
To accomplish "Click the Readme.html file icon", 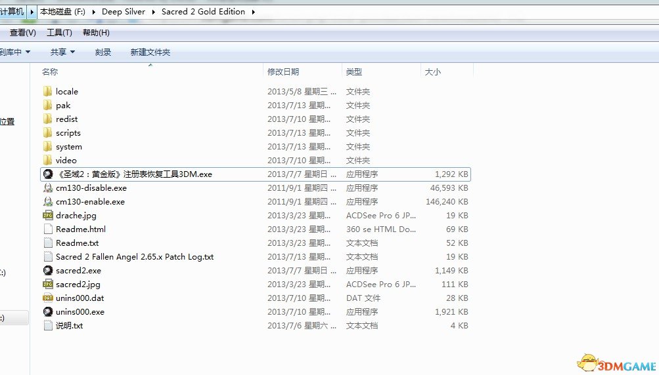I will coord(48,229).
